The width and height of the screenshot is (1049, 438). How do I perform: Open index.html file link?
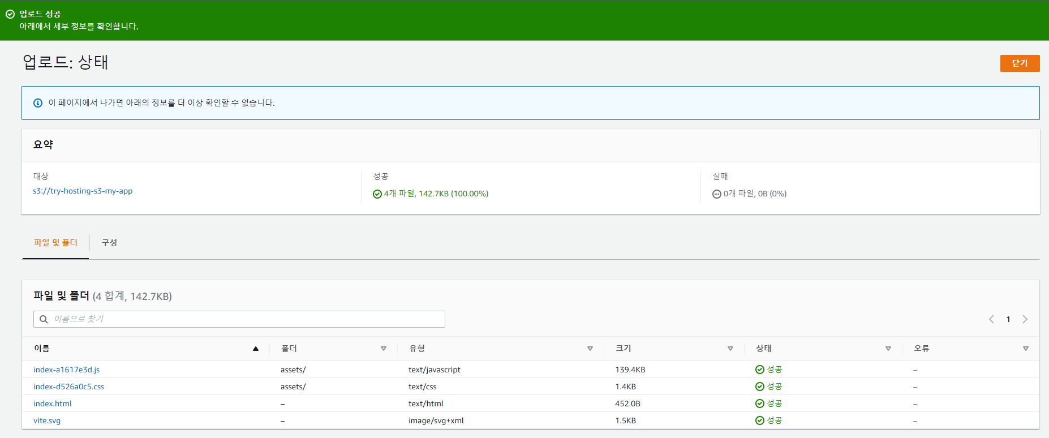53,403
